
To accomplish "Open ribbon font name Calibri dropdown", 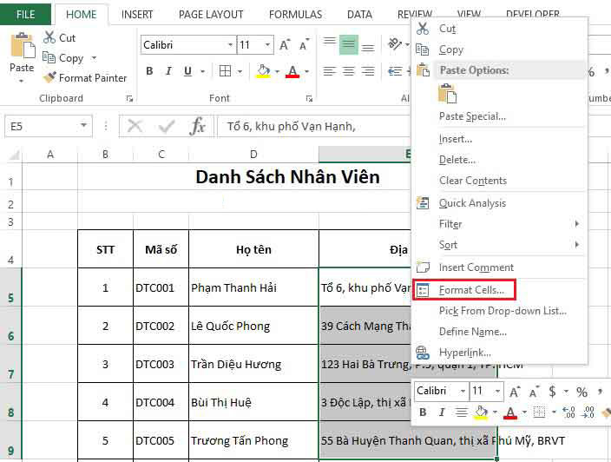I will [230, 45].
